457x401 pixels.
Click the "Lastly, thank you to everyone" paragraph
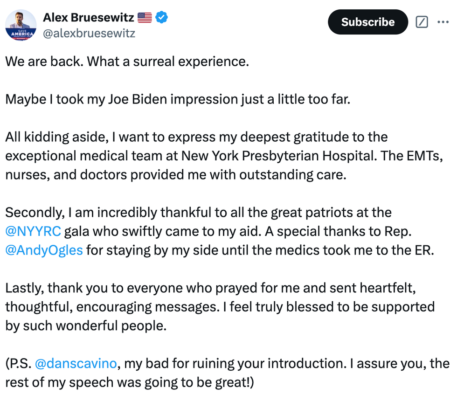point(210,288)
